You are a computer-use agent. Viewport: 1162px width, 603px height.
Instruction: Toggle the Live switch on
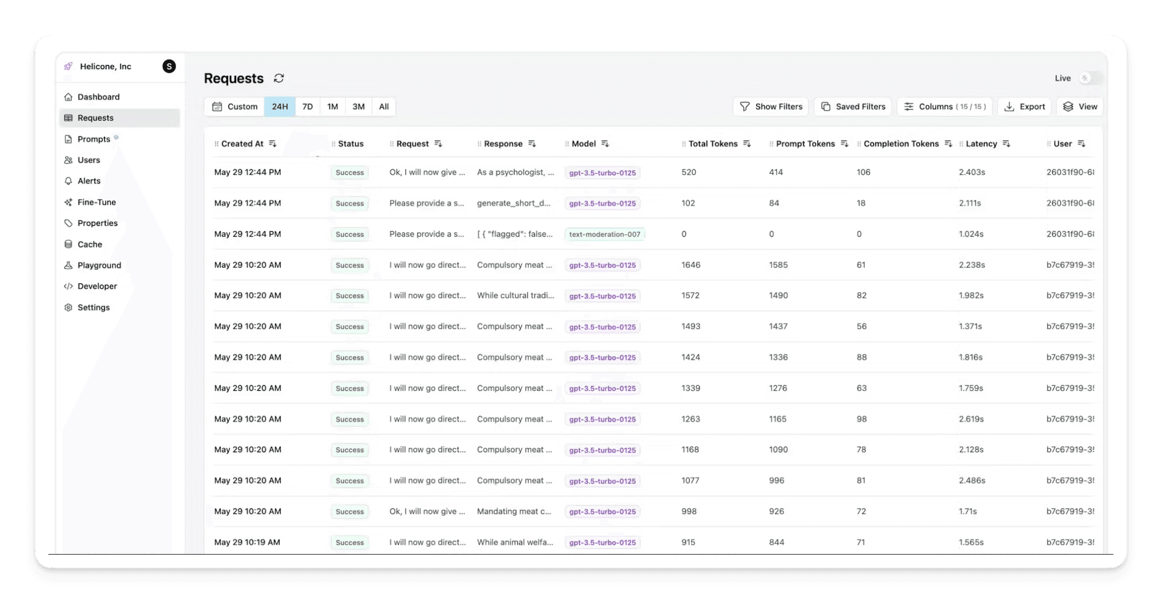point(1090,78)
